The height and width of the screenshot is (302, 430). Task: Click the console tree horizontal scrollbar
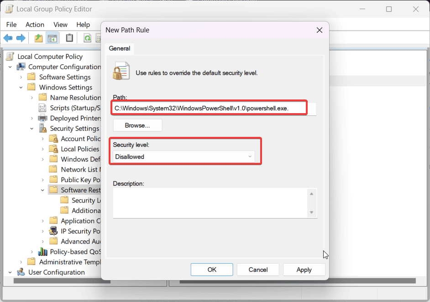click(62, 281)
